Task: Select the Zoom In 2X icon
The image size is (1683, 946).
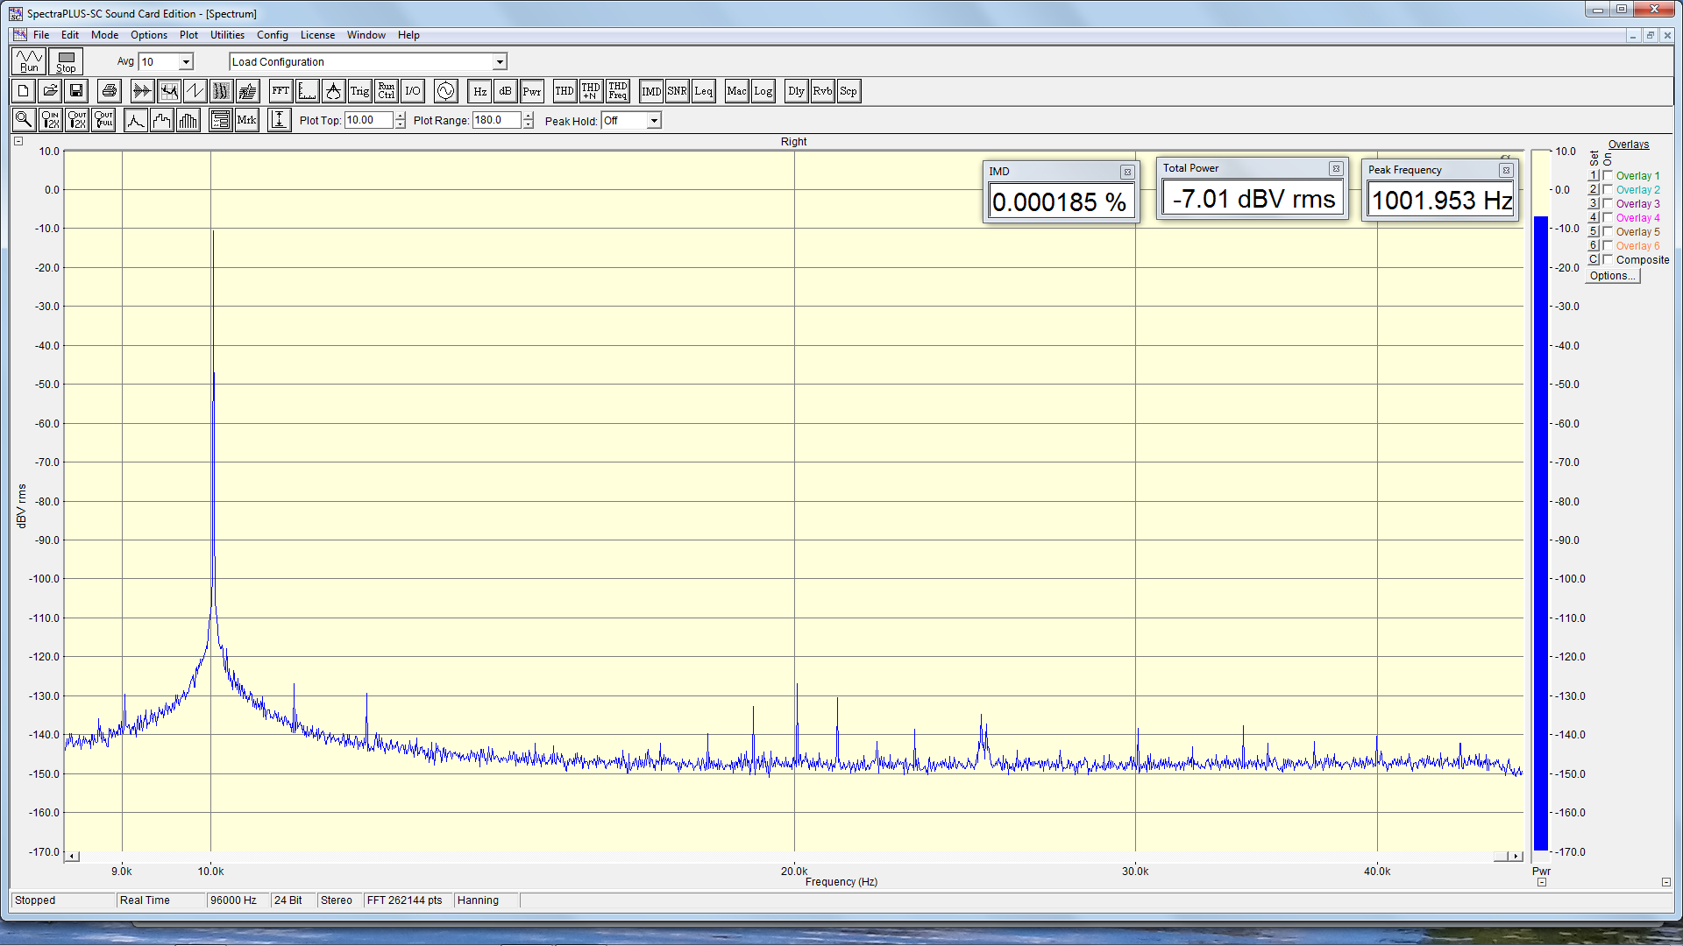Action: pos(50,121)
